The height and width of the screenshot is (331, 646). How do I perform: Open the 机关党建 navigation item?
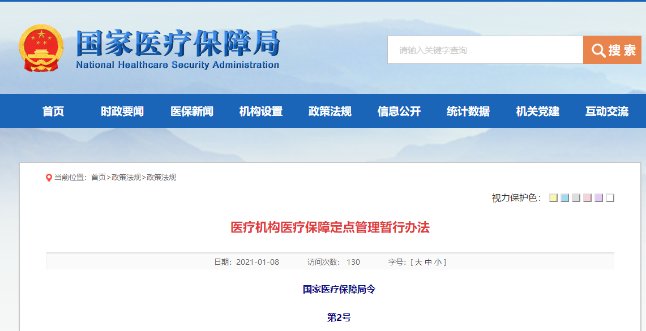538,111
